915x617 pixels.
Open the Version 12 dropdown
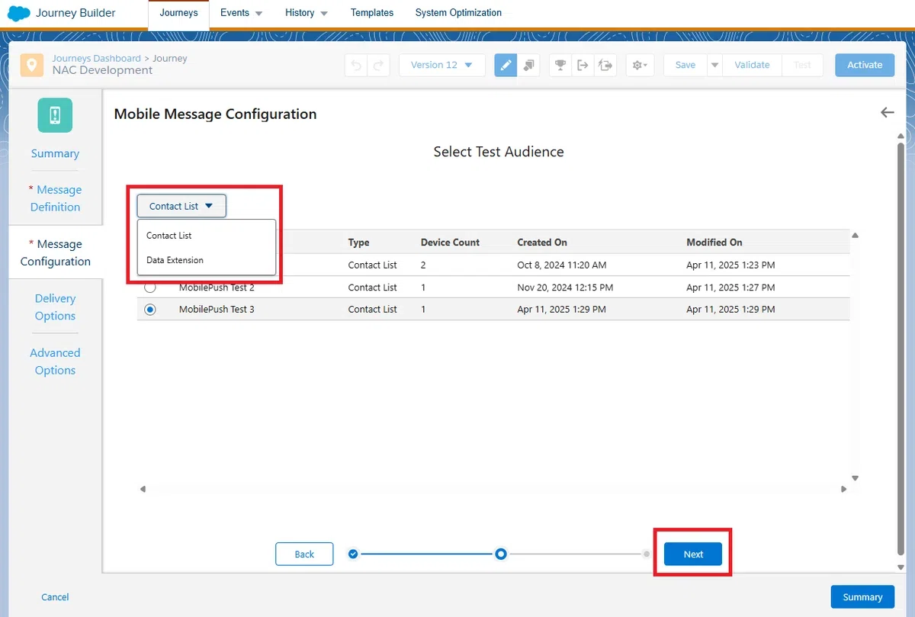click(442, 65)
